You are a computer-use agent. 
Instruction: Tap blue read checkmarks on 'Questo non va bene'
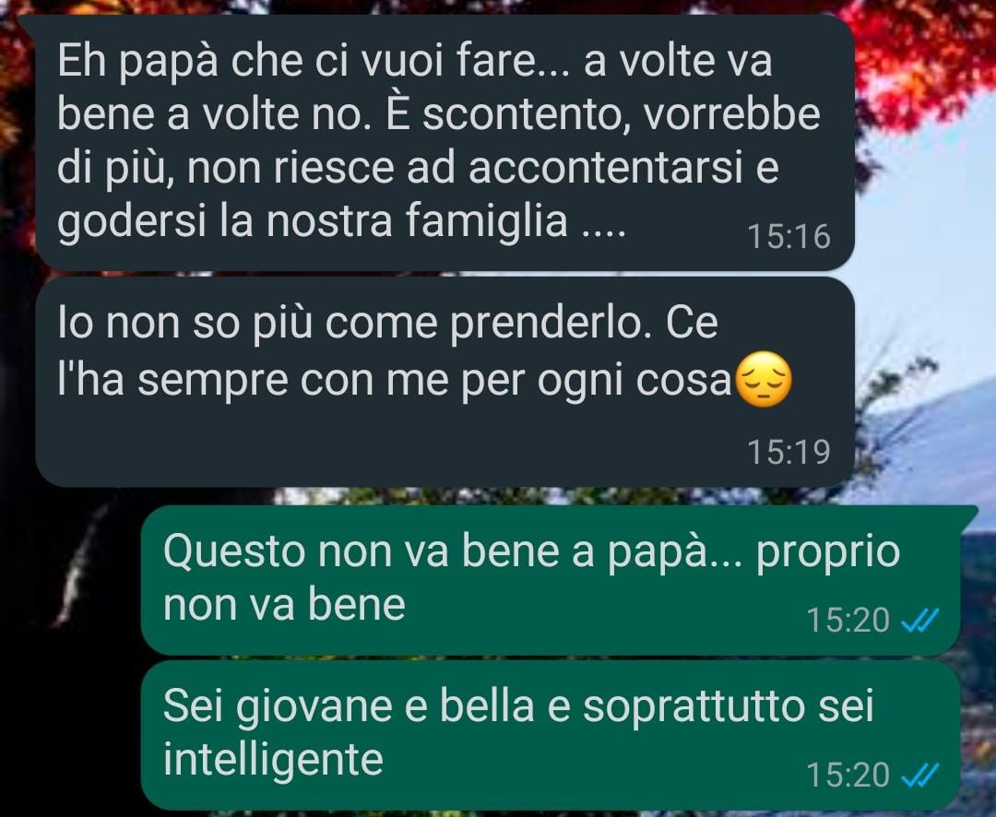(920, 620)
